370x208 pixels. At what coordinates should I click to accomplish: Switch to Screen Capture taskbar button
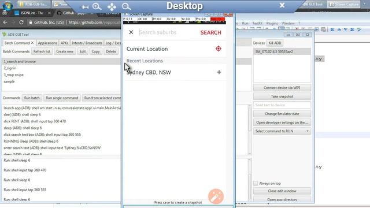pyautogui.click(x=344, y=4)
